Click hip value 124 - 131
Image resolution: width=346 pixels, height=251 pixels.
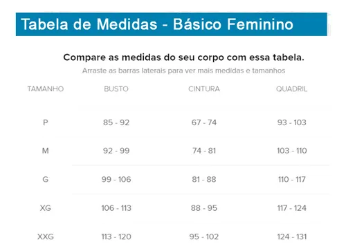tap(292, 236)
